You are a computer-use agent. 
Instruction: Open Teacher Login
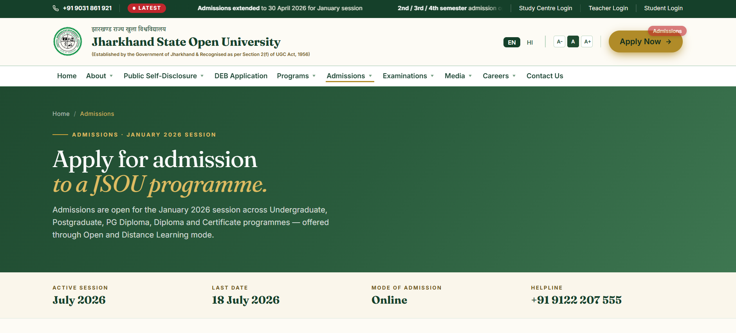pyautogui.click(x=608, y=8)
